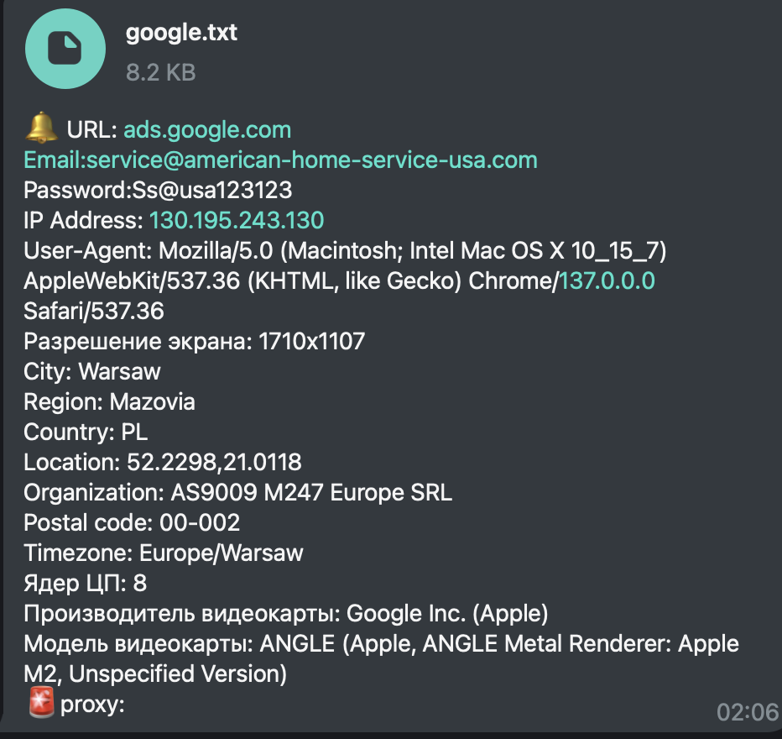Screen dimensions: 782x739
Task: Click the Country: PL line
Action: 86,432
